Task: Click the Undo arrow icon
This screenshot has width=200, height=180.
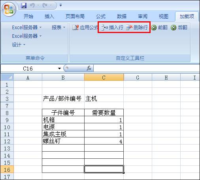Action: coord(32,6)
